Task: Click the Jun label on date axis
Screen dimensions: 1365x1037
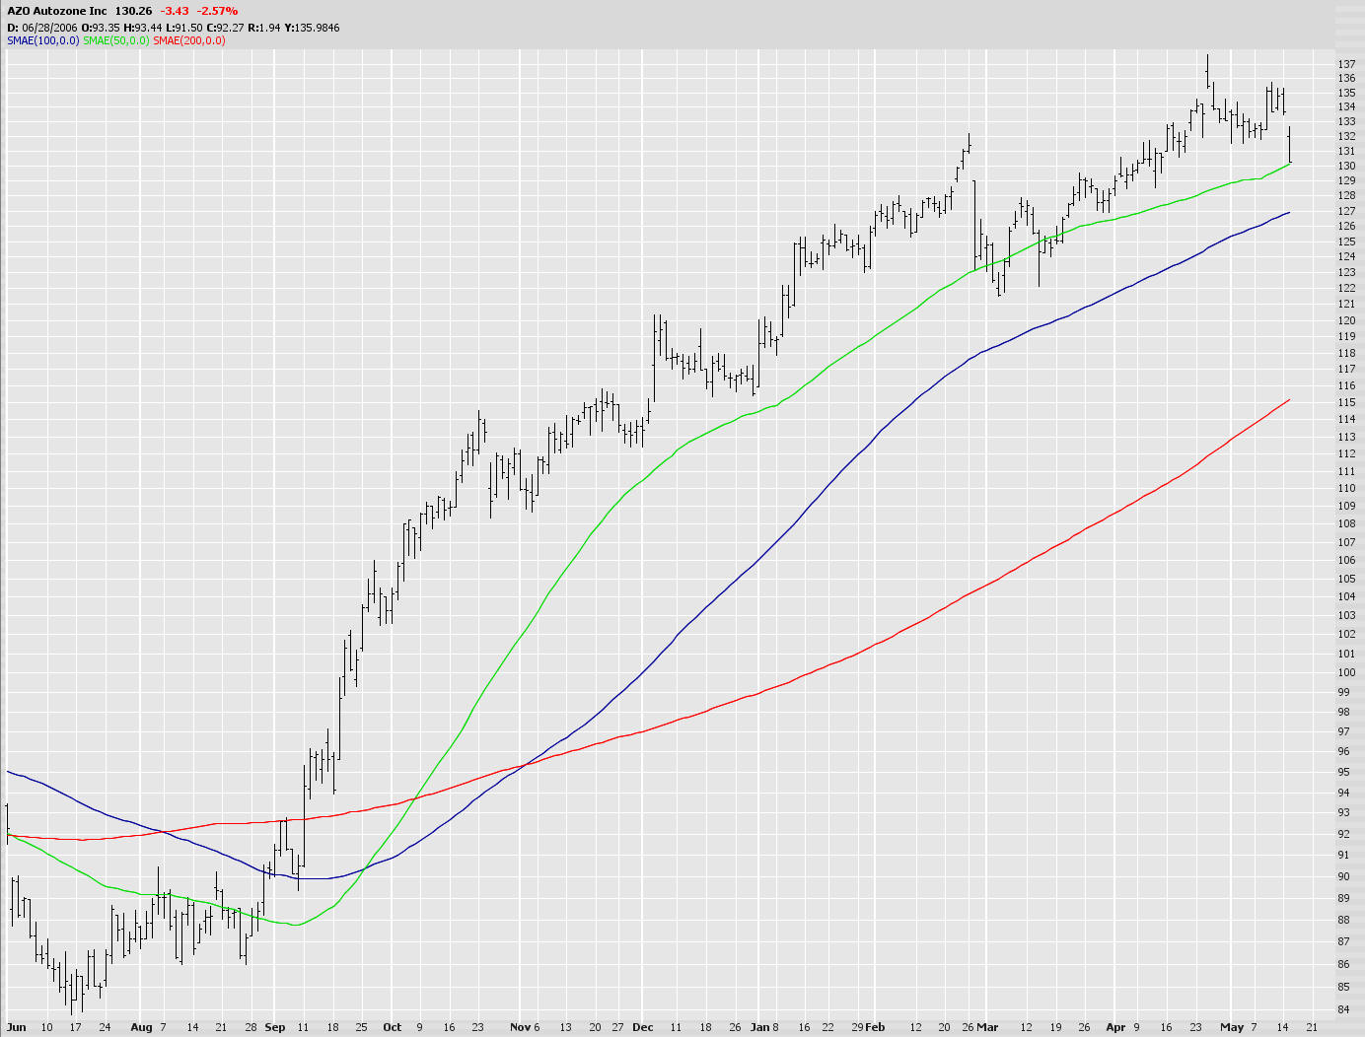Action: [16, 1027]
